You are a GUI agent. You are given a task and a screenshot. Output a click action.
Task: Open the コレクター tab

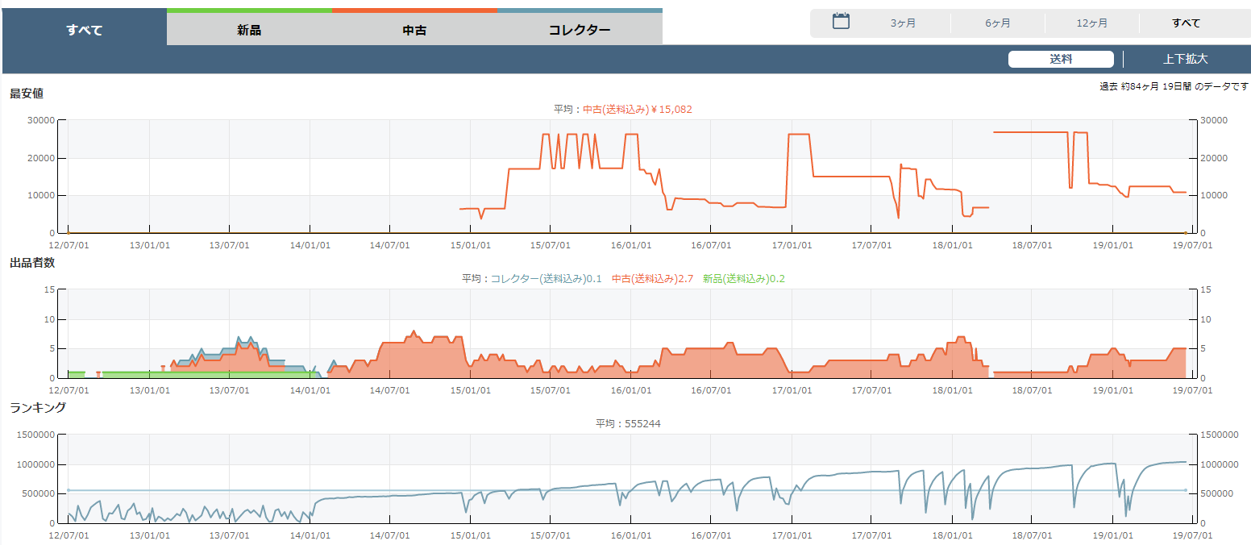(580, 31)
